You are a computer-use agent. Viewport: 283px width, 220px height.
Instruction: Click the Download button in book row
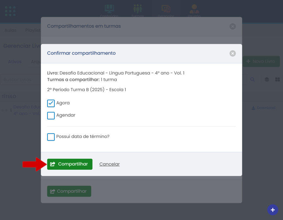tap(263, 108)
